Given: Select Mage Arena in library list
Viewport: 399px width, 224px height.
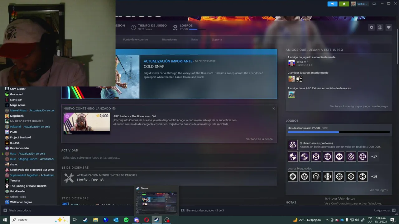Looking at the screenshot, I should pyautogui.click(x=18, y=105).
